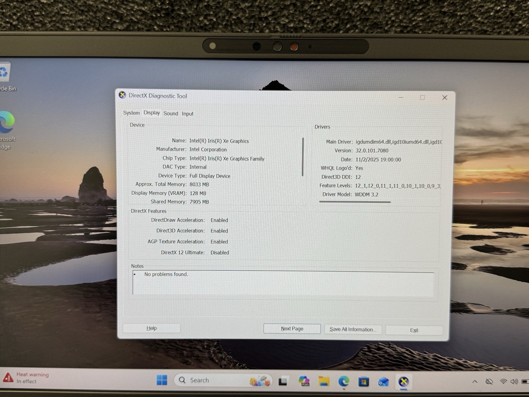
Task: Click WHQL Logo'd 'Yes' value
Action: 359,168
